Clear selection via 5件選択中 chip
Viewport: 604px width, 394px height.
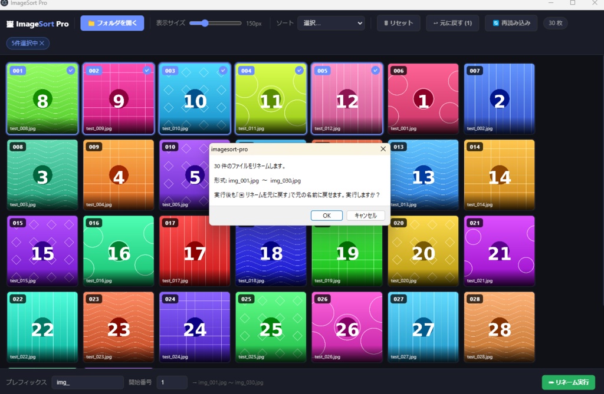pyautogui.click(x=28, y=43)
